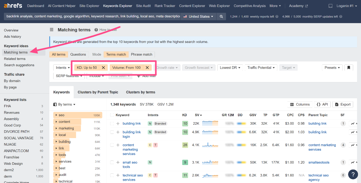The width and height of the screenshot is (361, 183).
Task: Click the bookmark saved filters icon
Action: (349, 68)
